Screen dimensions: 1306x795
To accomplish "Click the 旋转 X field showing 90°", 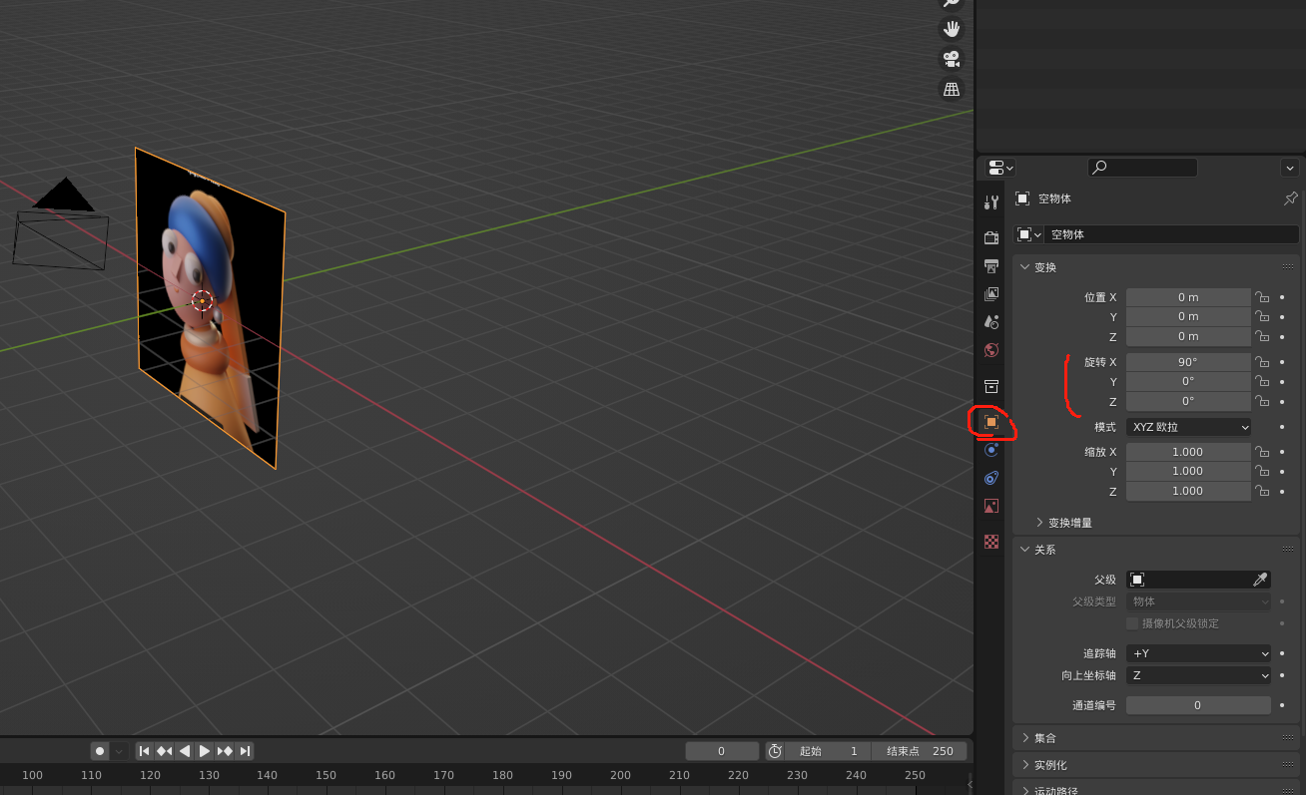I will click(x=1188, y=362).
